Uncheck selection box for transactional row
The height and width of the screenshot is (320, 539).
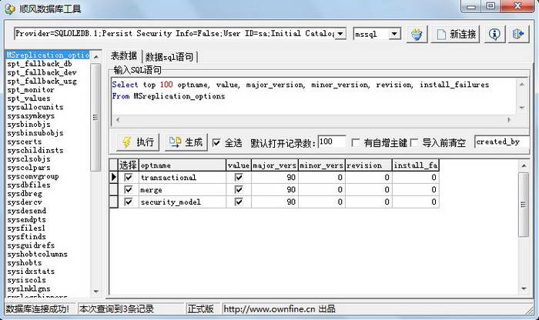click(x=129, y=178)
